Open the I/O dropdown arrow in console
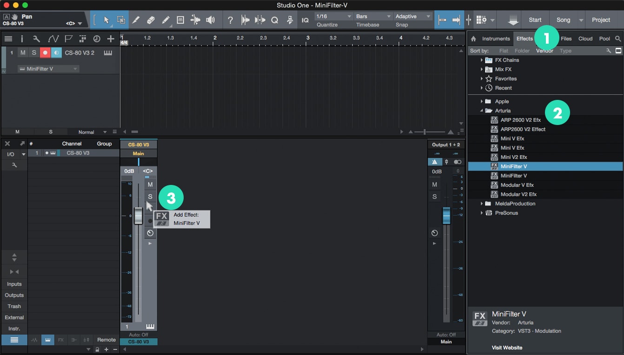 pos(23,154)
